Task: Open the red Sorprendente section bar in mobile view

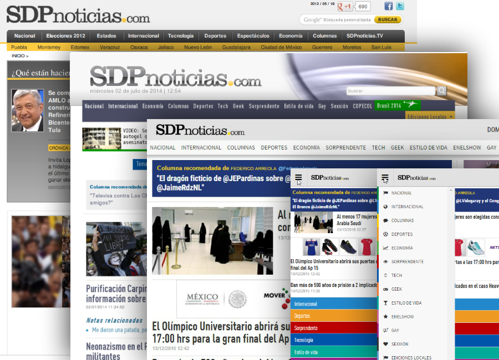Action: 334,328
